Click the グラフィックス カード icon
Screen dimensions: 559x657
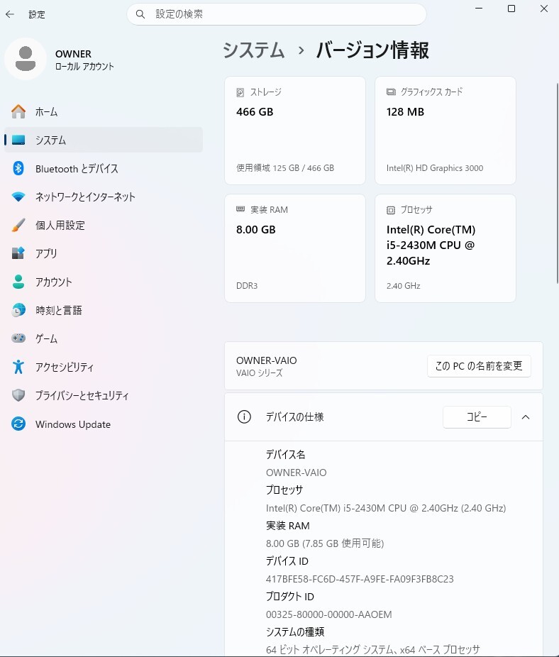pos(391,92)
